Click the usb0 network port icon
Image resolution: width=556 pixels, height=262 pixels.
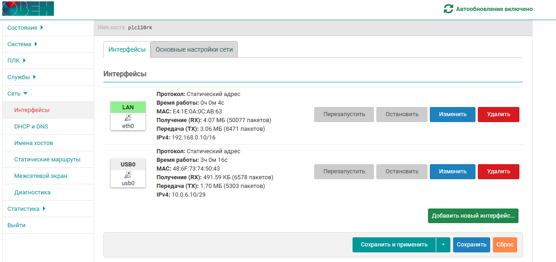(128, 175)
